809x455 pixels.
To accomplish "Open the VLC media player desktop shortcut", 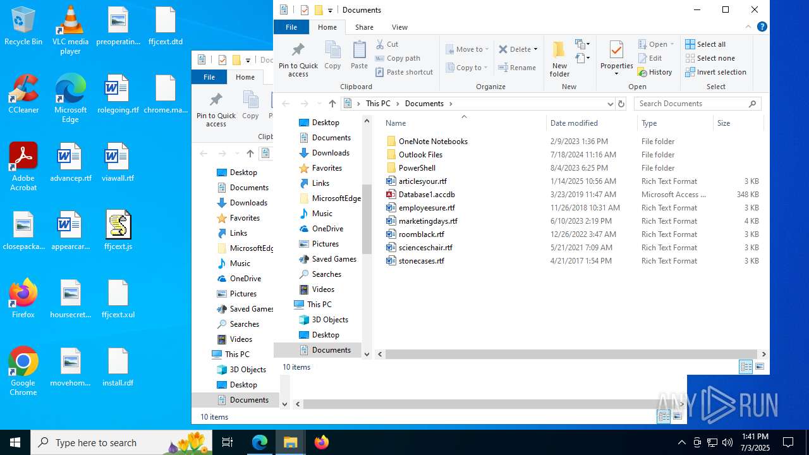I will [70, 30].
